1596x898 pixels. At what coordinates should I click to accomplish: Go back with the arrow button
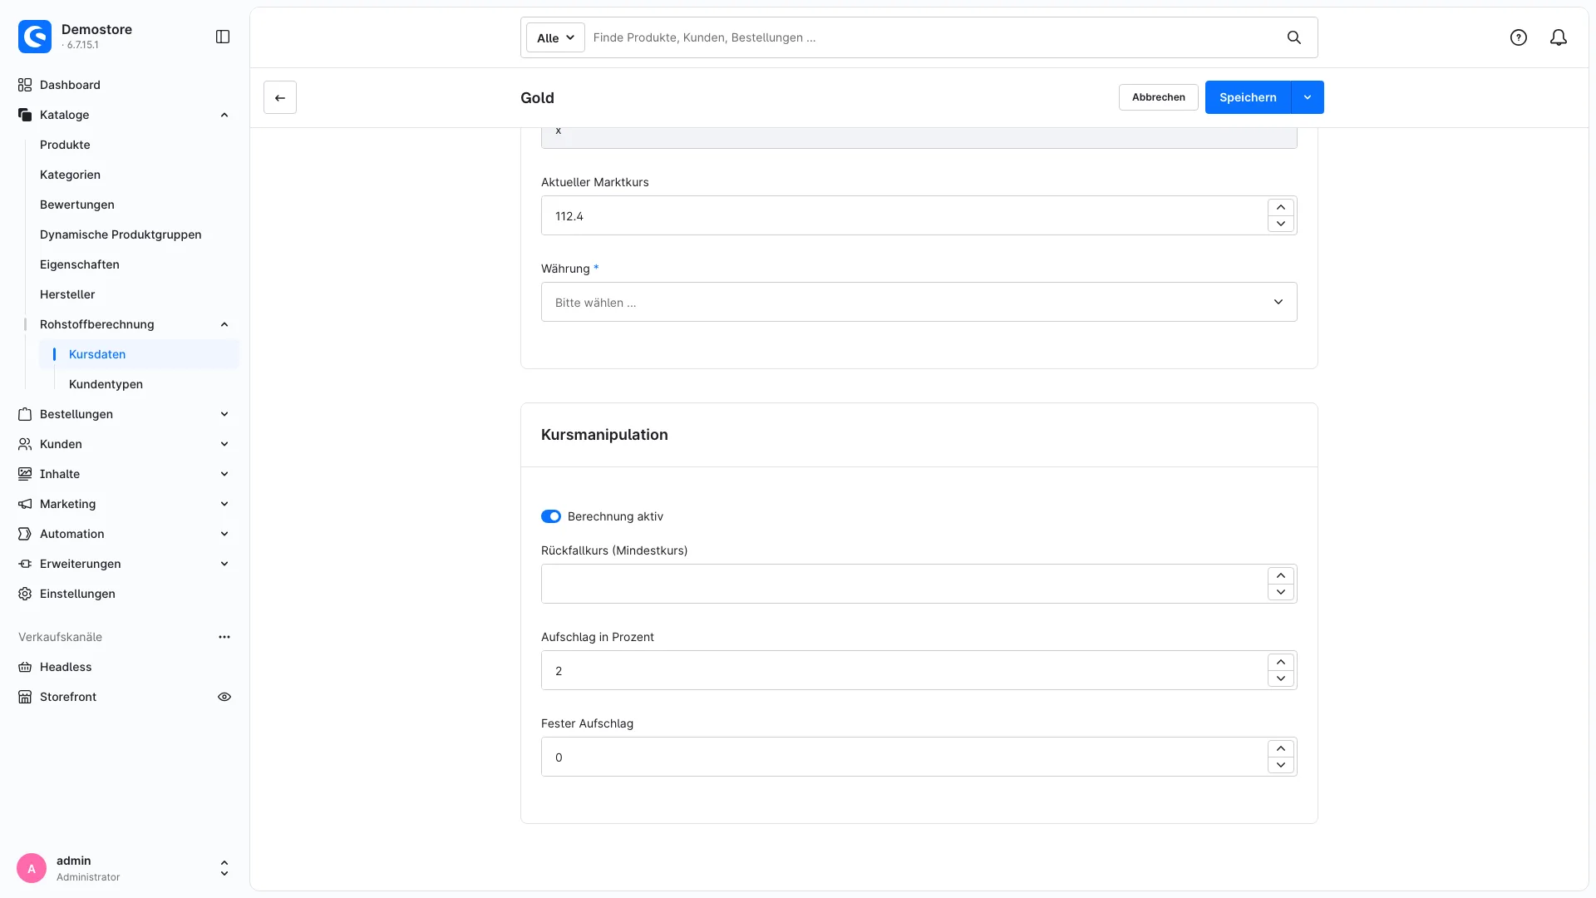tap(280, 97)
